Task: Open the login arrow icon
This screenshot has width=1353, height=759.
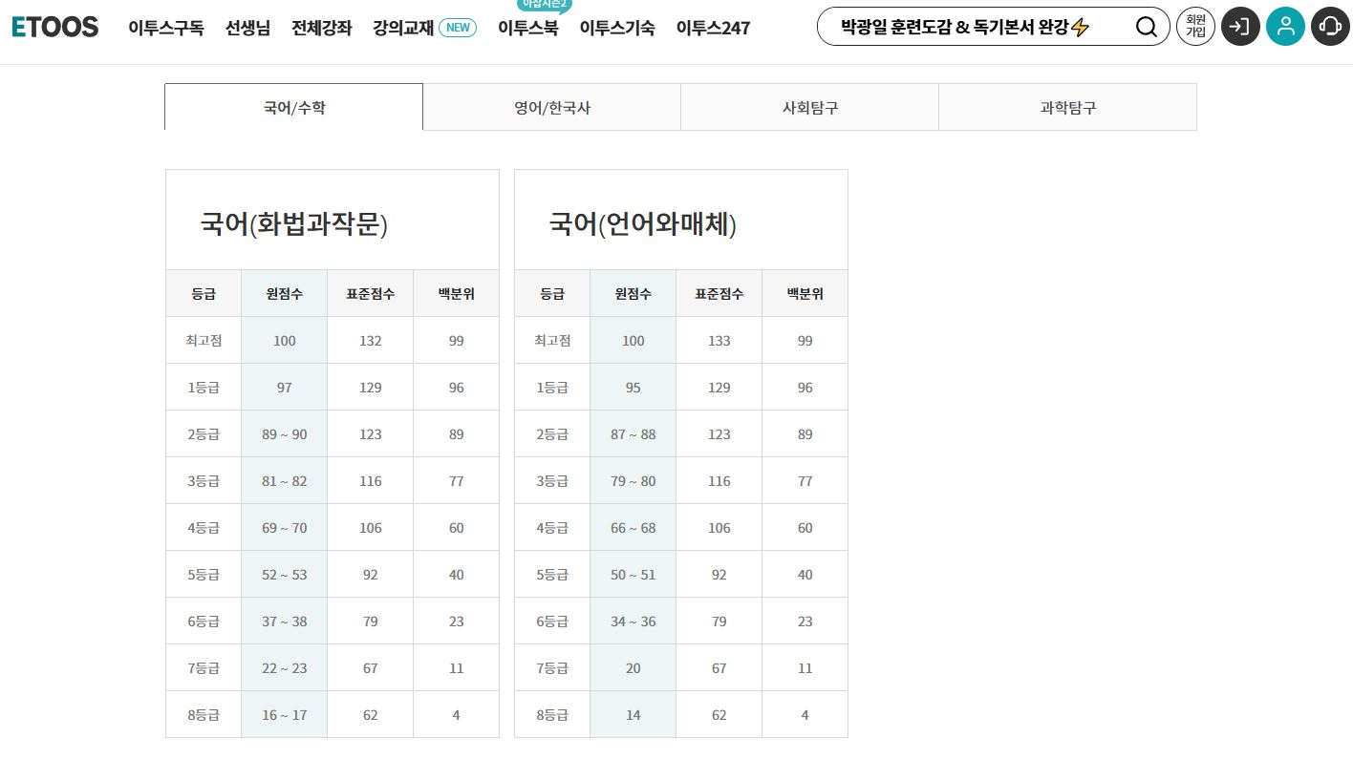Action: click(1240, 27)
